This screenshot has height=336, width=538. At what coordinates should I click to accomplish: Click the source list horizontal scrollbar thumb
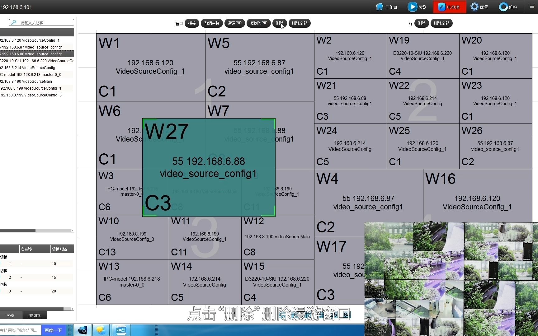coord(17,231)
